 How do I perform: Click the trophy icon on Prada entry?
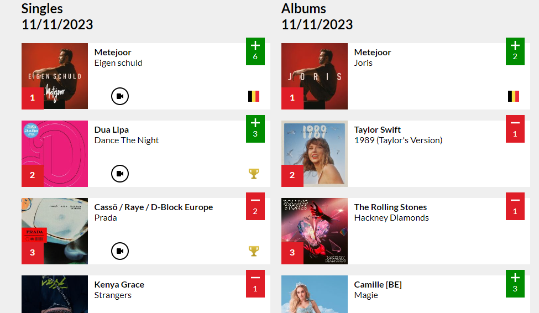[x=254, y=251]
